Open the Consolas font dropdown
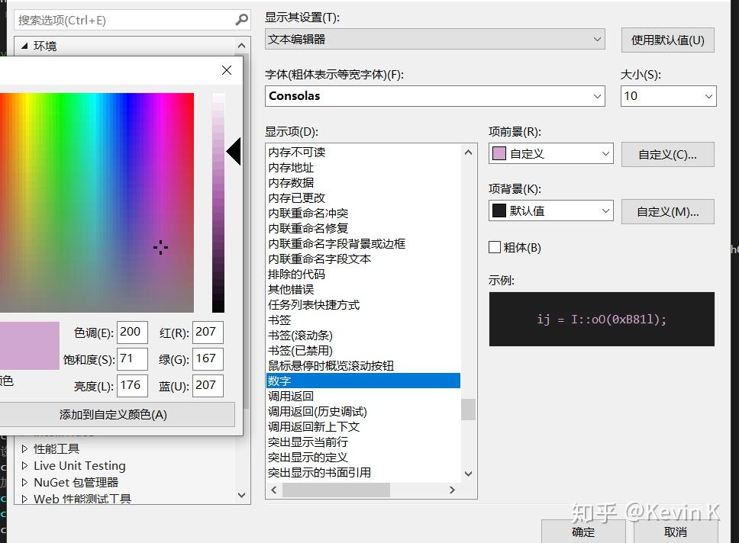This screenshot has width=739, height=543. tap(434, 96)
